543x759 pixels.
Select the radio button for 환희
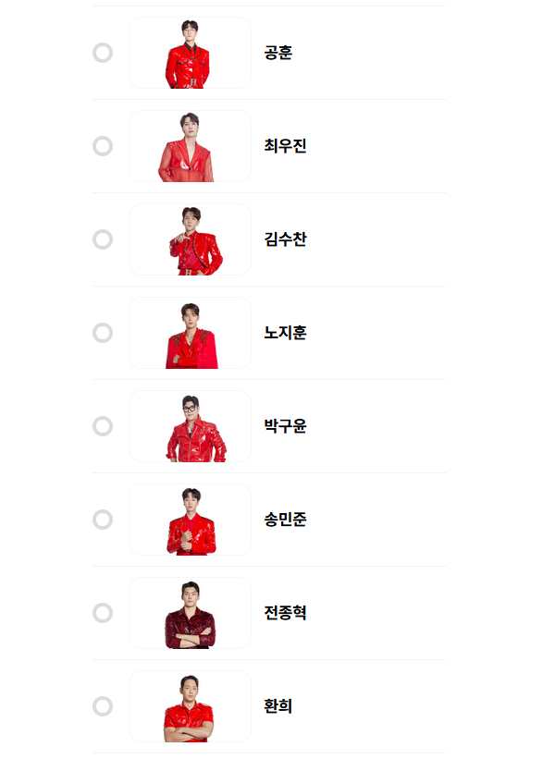(x=102, y=706)
